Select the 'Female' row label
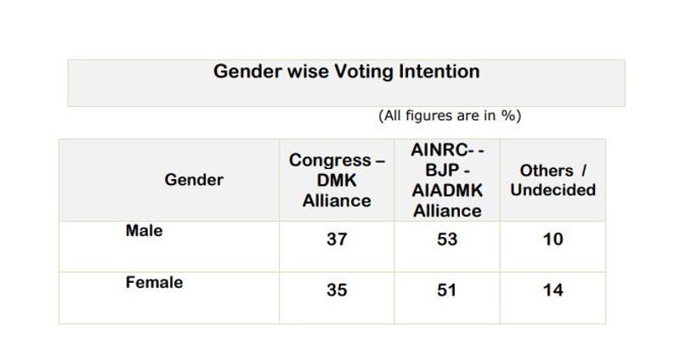 (x=154, y=283)
